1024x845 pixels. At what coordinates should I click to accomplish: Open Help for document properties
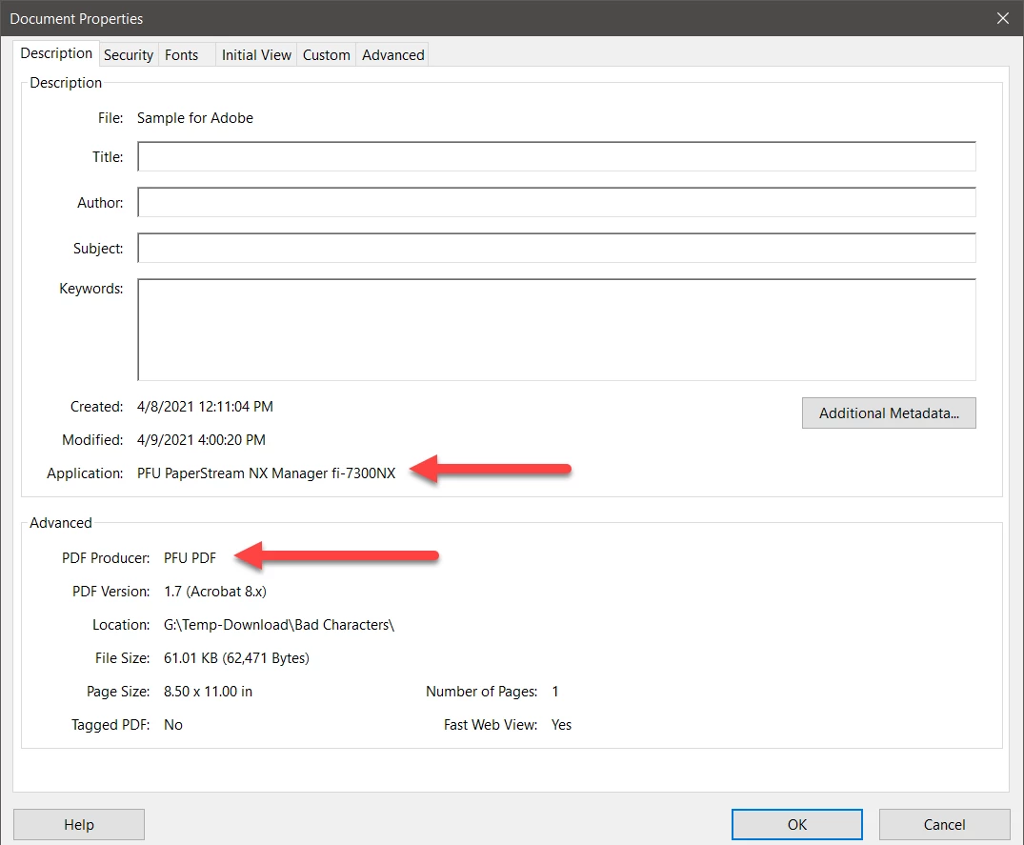[79, 824]
